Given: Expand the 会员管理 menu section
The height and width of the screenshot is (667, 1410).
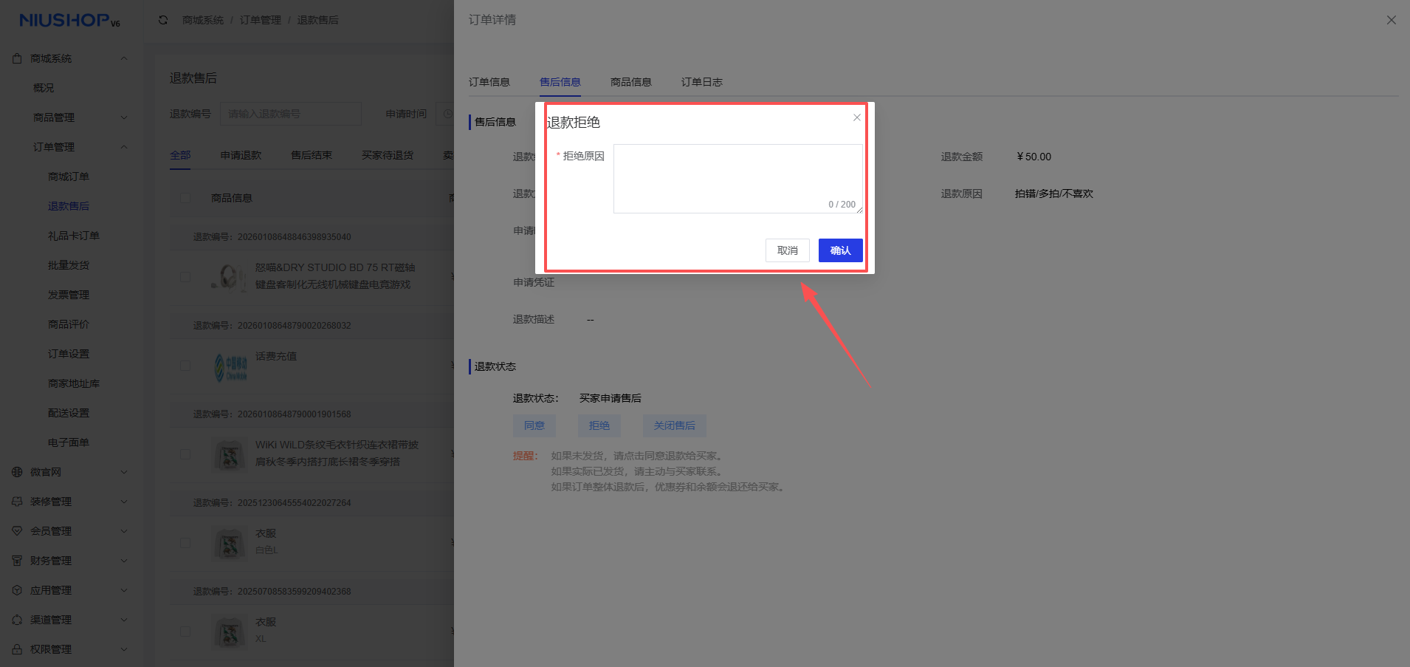Looking at the screenshot, I should [123, 530].
